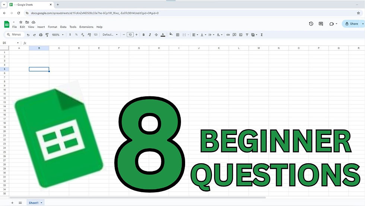Undo the last action
This screenshot has height=206, width=365.
(28, 35)
